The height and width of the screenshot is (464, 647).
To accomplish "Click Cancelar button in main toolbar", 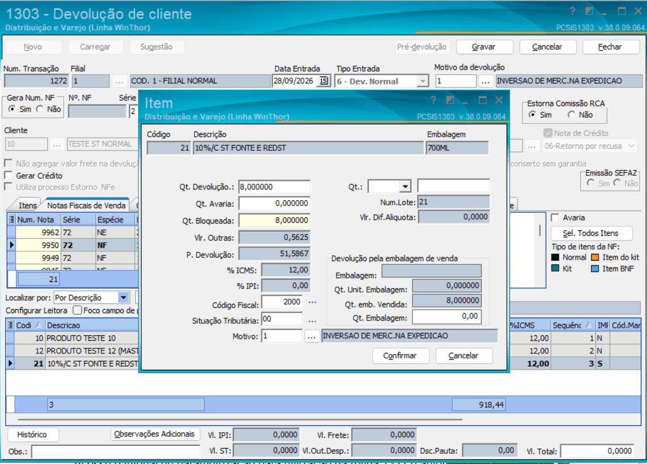I will coord(547,47).
